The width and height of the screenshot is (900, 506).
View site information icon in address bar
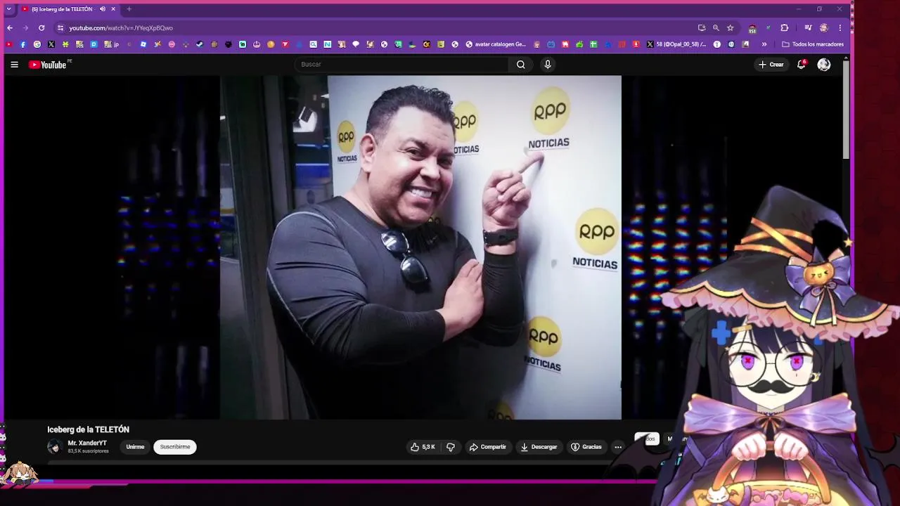coord(60,28)
